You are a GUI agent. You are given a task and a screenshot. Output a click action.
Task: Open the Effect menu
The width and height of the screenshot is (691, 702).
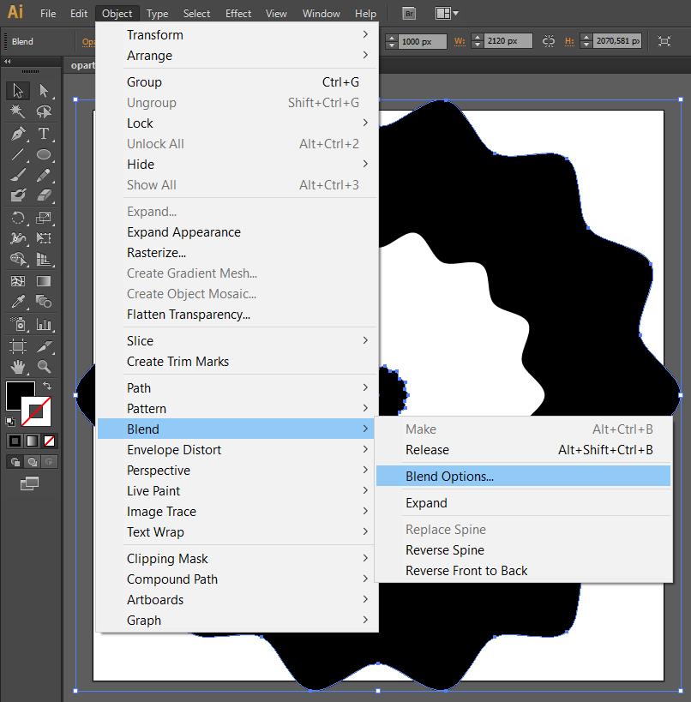pos(238,14)
